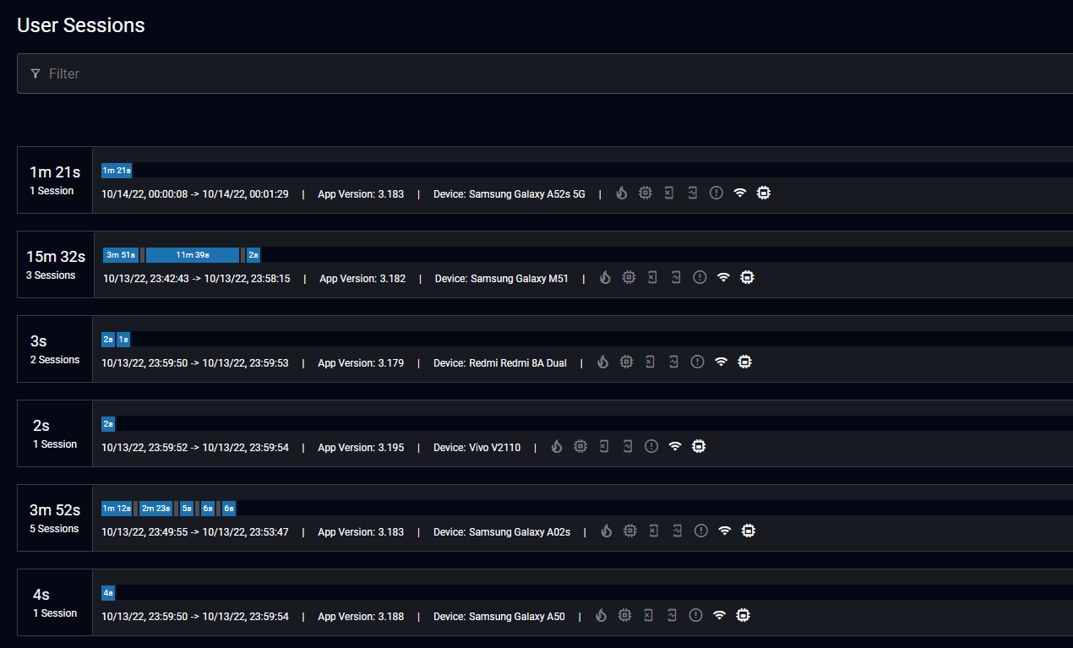
Task: Select the 2s session bar for Vivo V2110
Action: point(108,424)
